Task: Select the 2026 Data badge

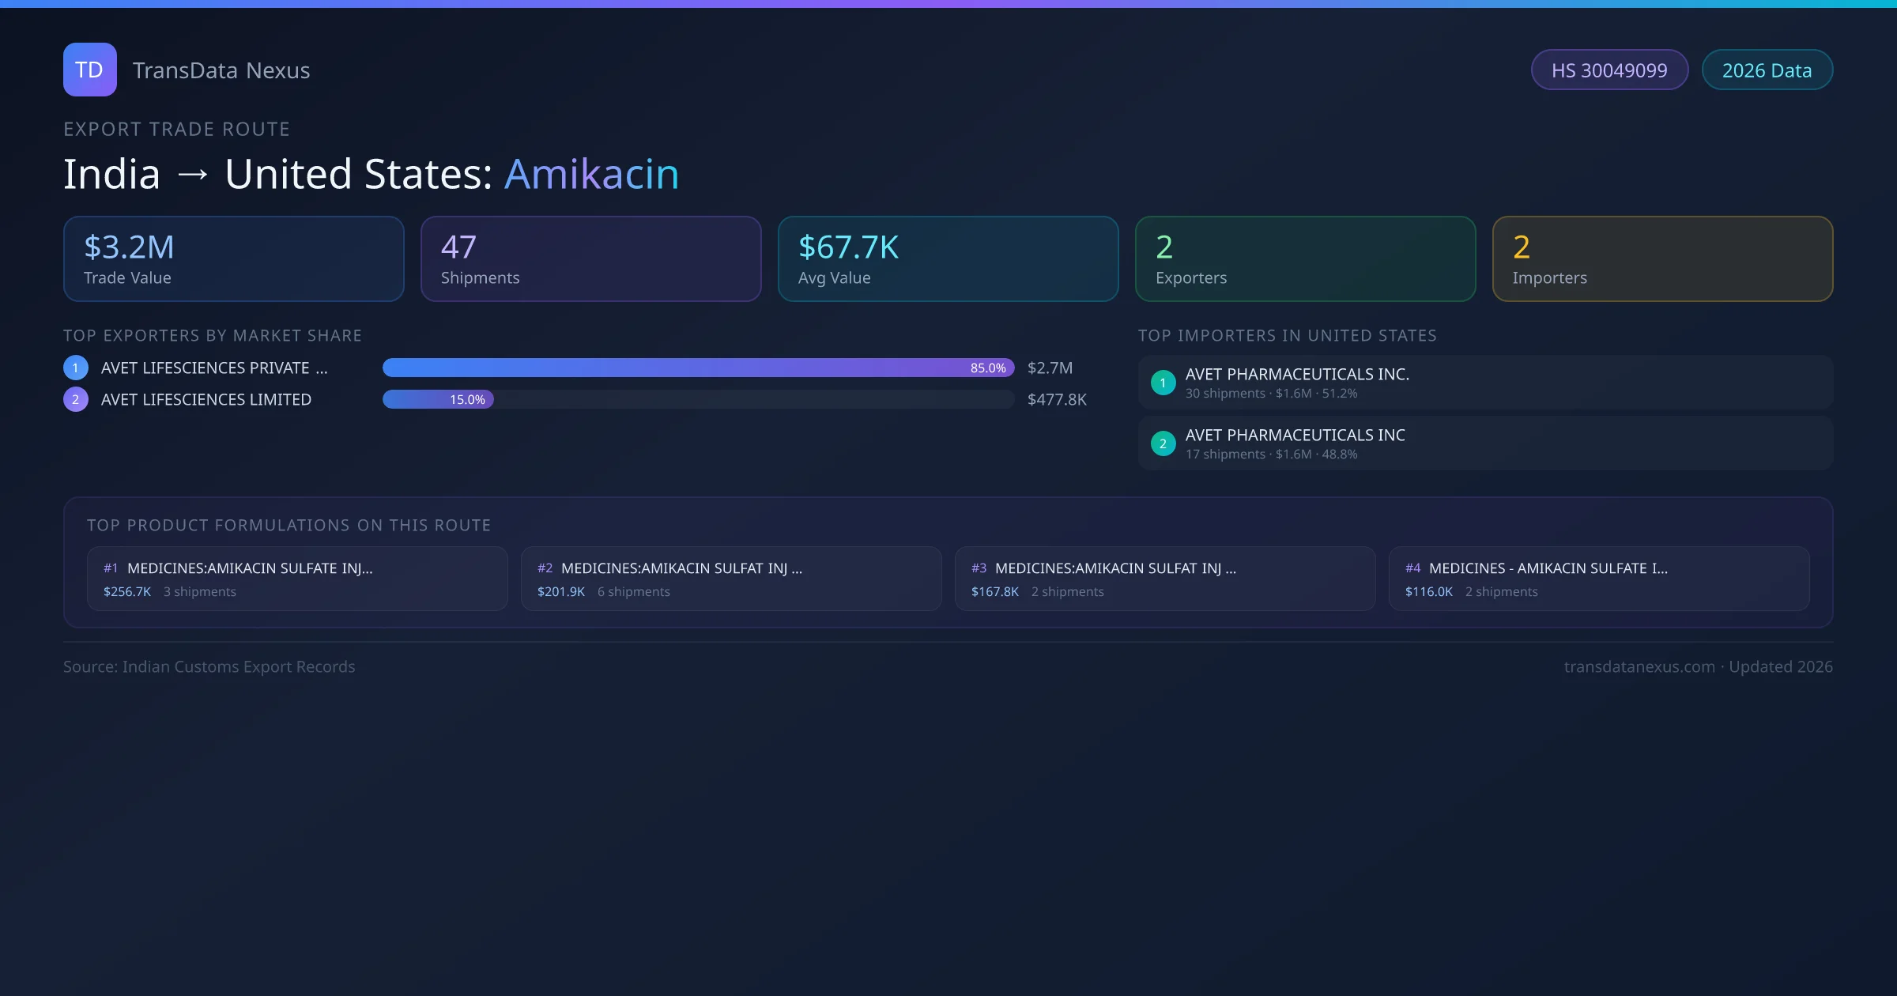Action: tap(1767, 70)
